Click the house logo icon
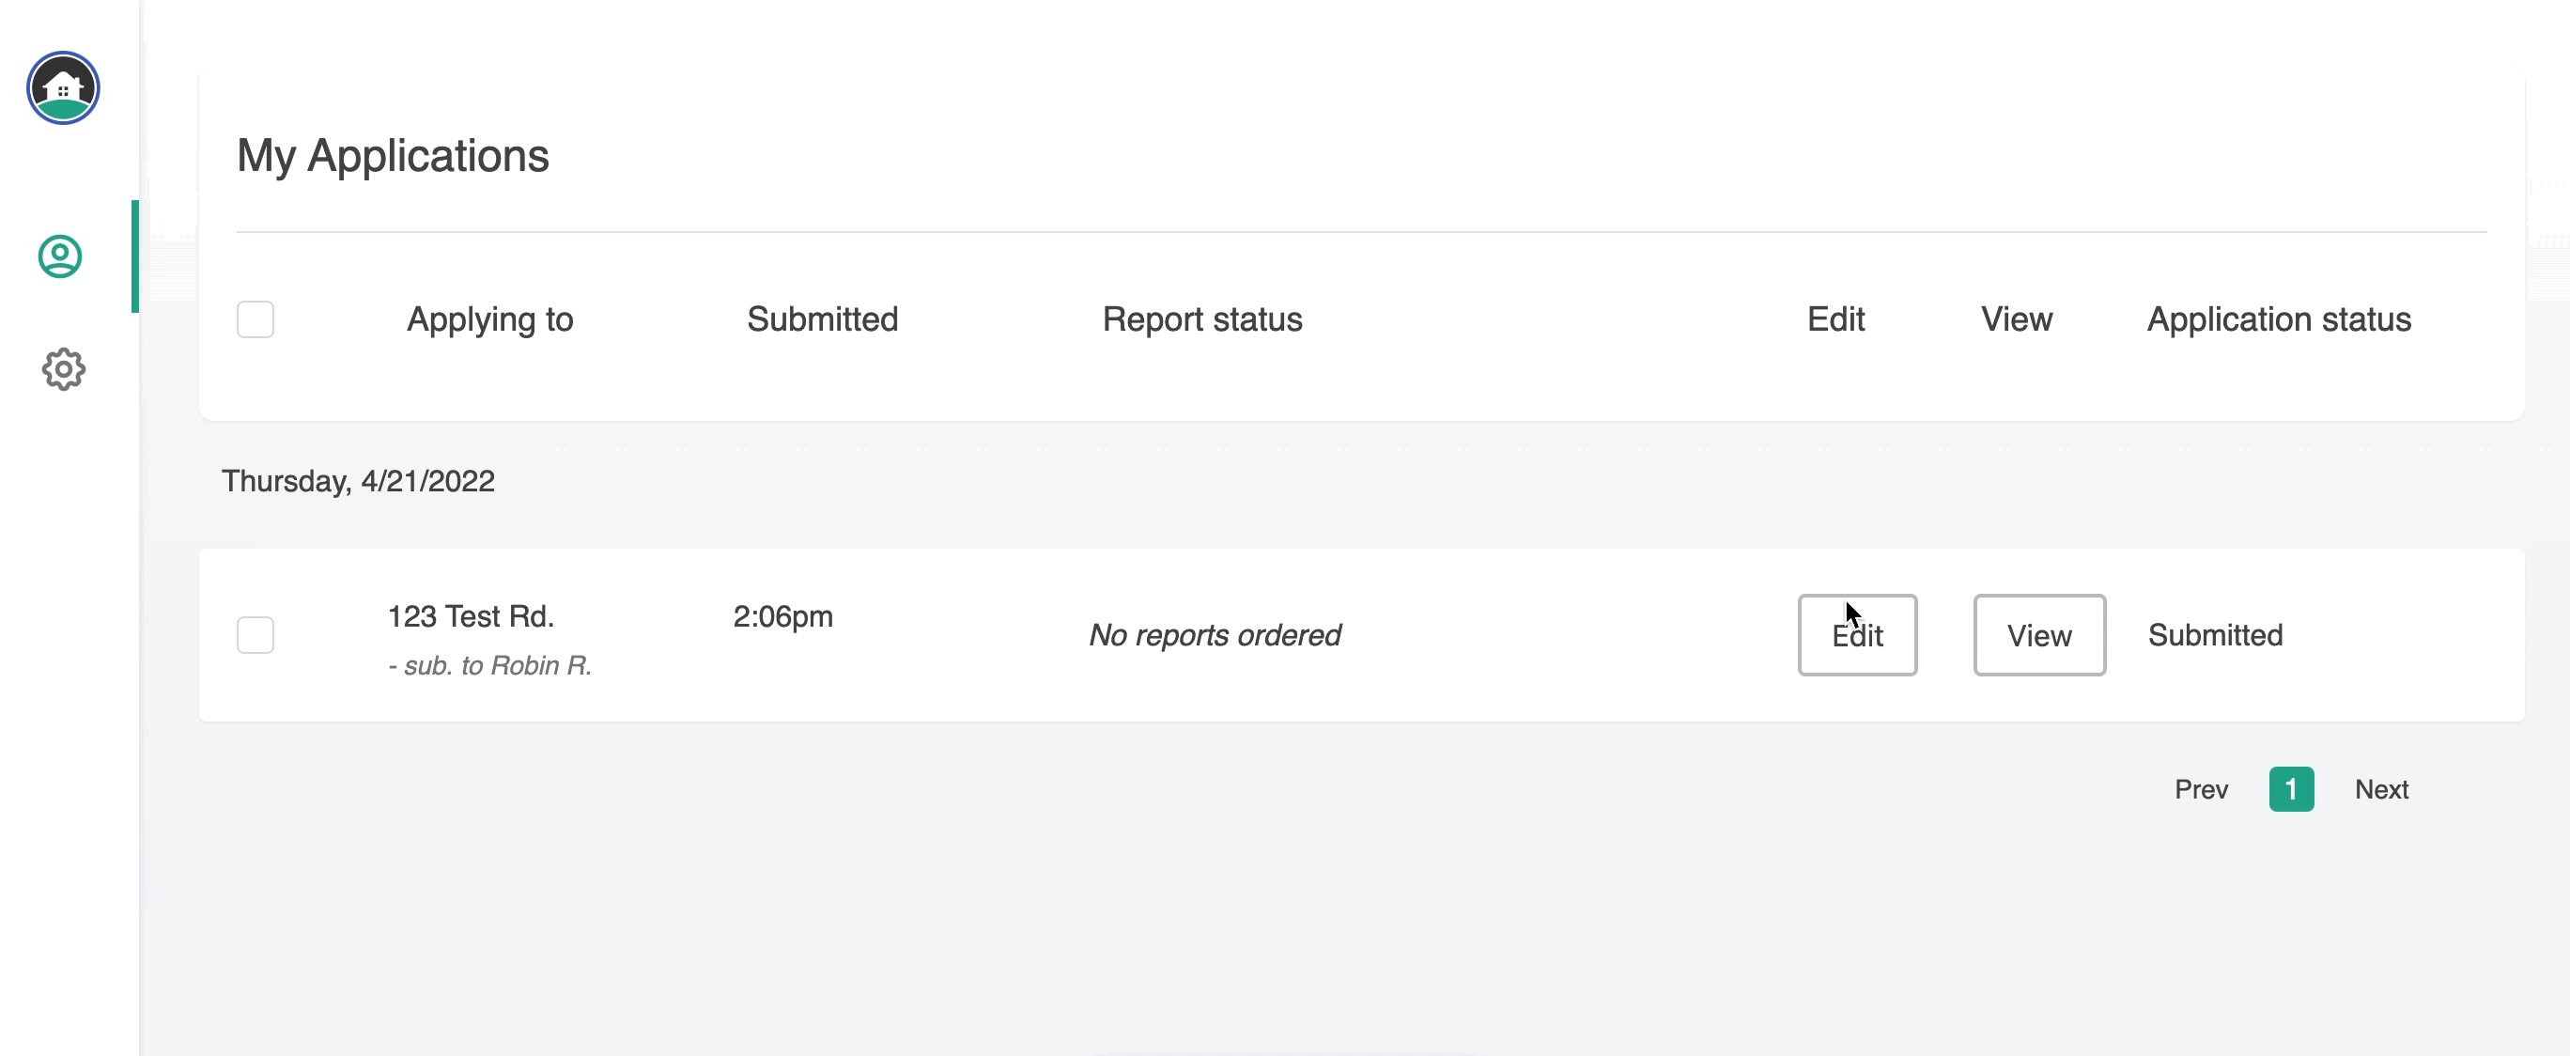This screenshot has height=1056, width=2570. click(63, 87)
